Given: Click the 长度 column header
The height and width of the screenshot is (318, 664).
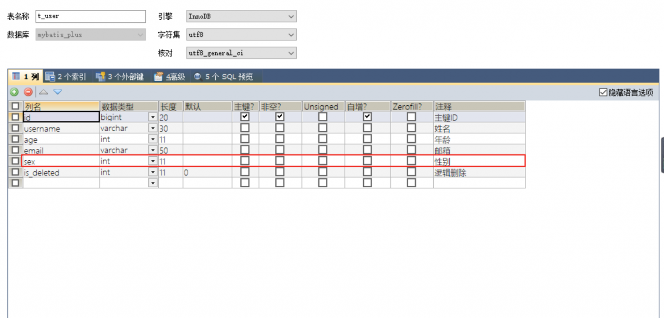Looking at the screenshot, I should (x=171, y=106).
